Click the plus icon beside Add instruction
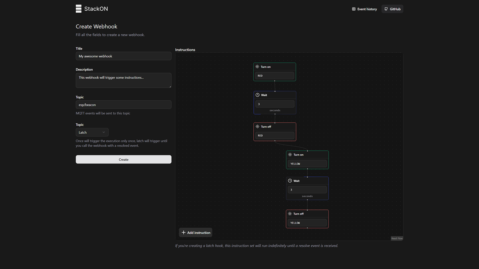The image size is (479, 269). [x=184, y=233]
